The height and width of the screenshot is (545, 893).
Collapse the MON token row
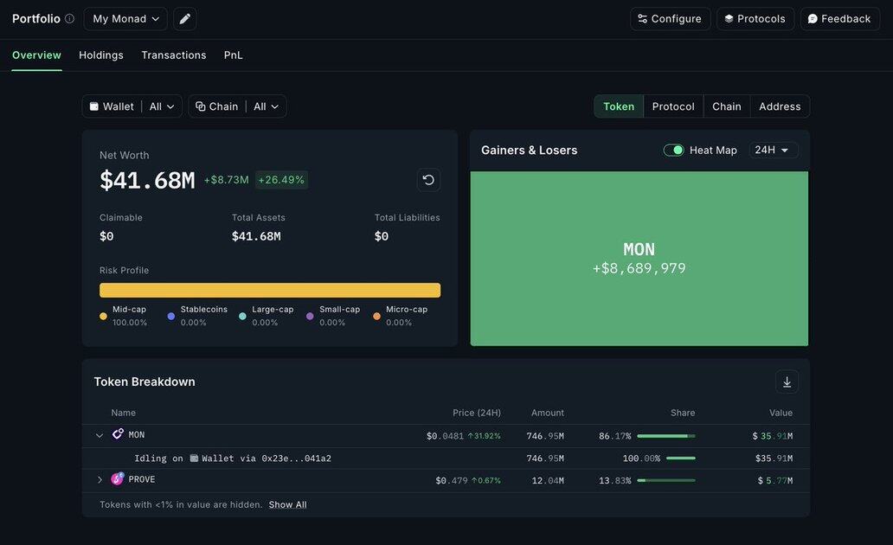[x=100, y=436]
